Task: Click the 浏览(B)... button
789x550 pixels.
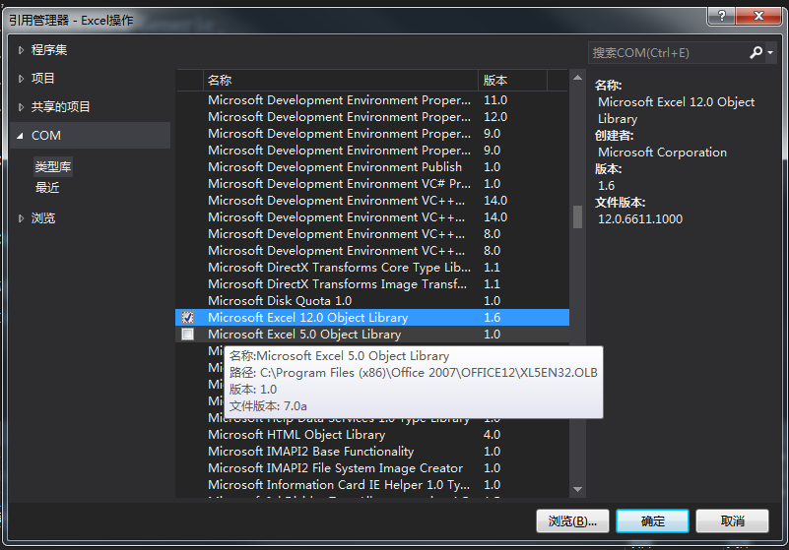Action: point(572,520)
